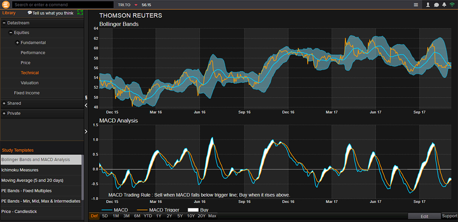Click the § symbol on panel divider
458x222 pixels.
(86, 97)
